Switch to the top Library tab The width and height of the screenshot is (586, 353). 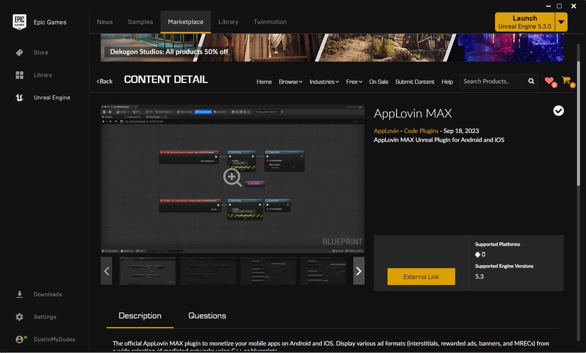(229, 22)
